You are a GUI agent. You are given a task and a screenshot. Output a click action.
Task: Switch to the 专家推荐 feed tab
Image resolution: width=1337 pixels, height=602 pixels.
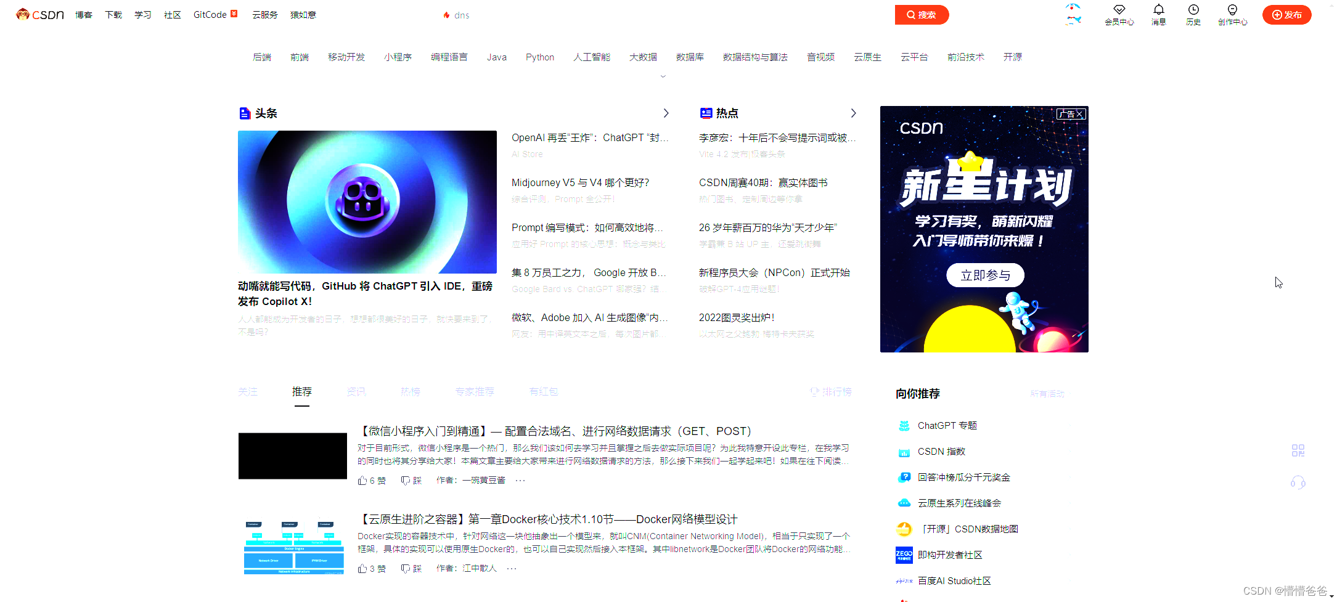click(x=475, y=392)
